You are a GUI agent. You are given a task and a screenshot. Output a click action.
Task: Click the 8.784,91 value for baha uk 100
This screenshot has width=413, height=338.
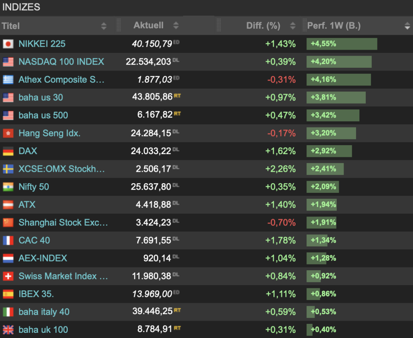point(154,329)
